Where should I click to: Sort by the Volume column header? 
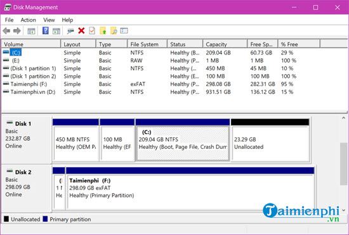point(31,44)
